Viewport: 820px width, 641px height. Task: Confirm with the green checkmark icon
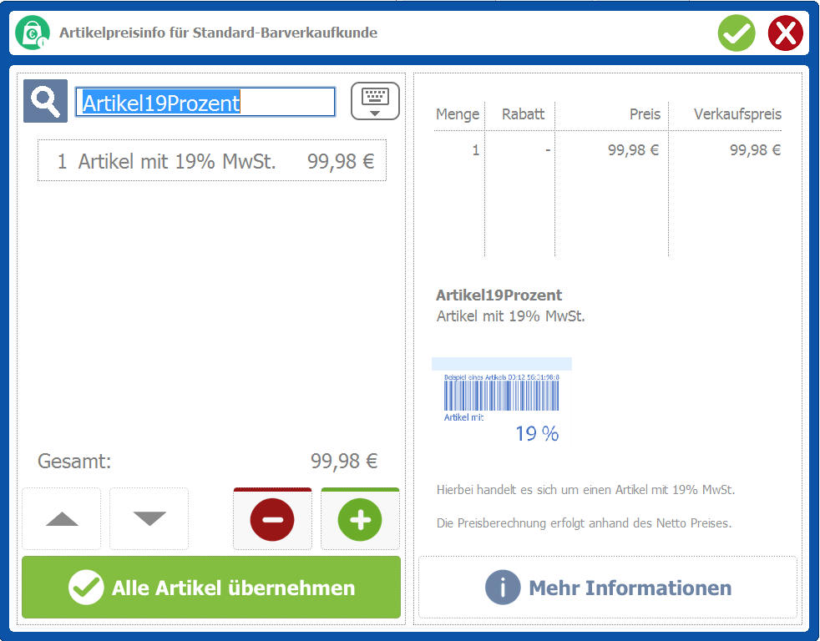pos(736,33)
